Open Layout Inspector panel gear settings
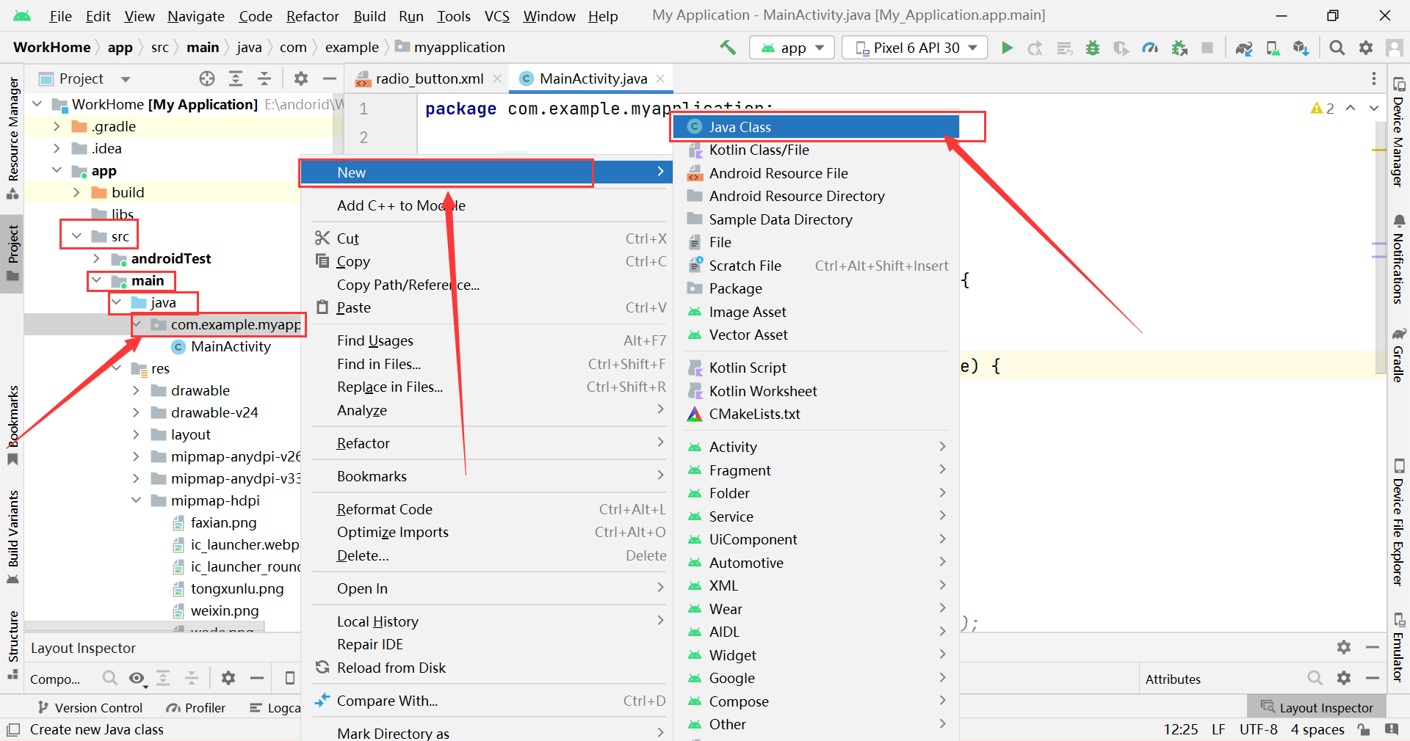This screenshot has width=1410, height=741. [1344, 647]
